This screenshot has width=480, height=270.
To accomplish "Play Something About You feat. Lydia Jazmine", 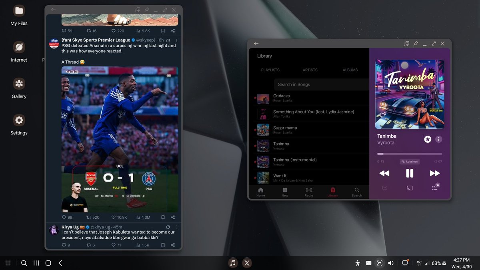I will pos(311,114).
